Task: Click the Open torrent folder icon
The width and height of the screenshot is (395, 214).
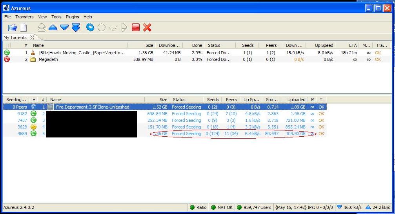Action: (x=12, y=28)
